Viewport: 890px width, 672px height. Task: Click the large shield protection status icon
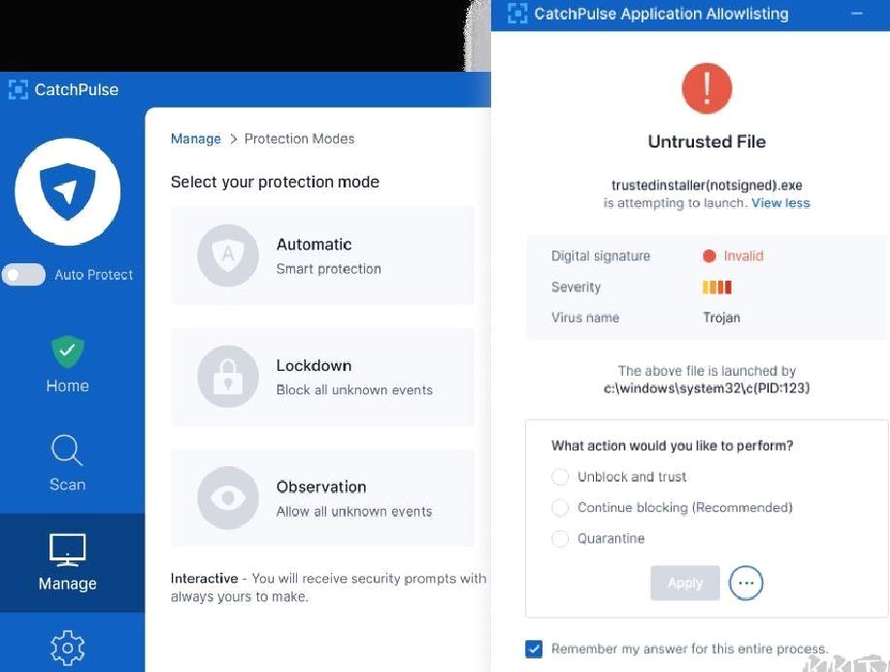click(x=68, y=191)
